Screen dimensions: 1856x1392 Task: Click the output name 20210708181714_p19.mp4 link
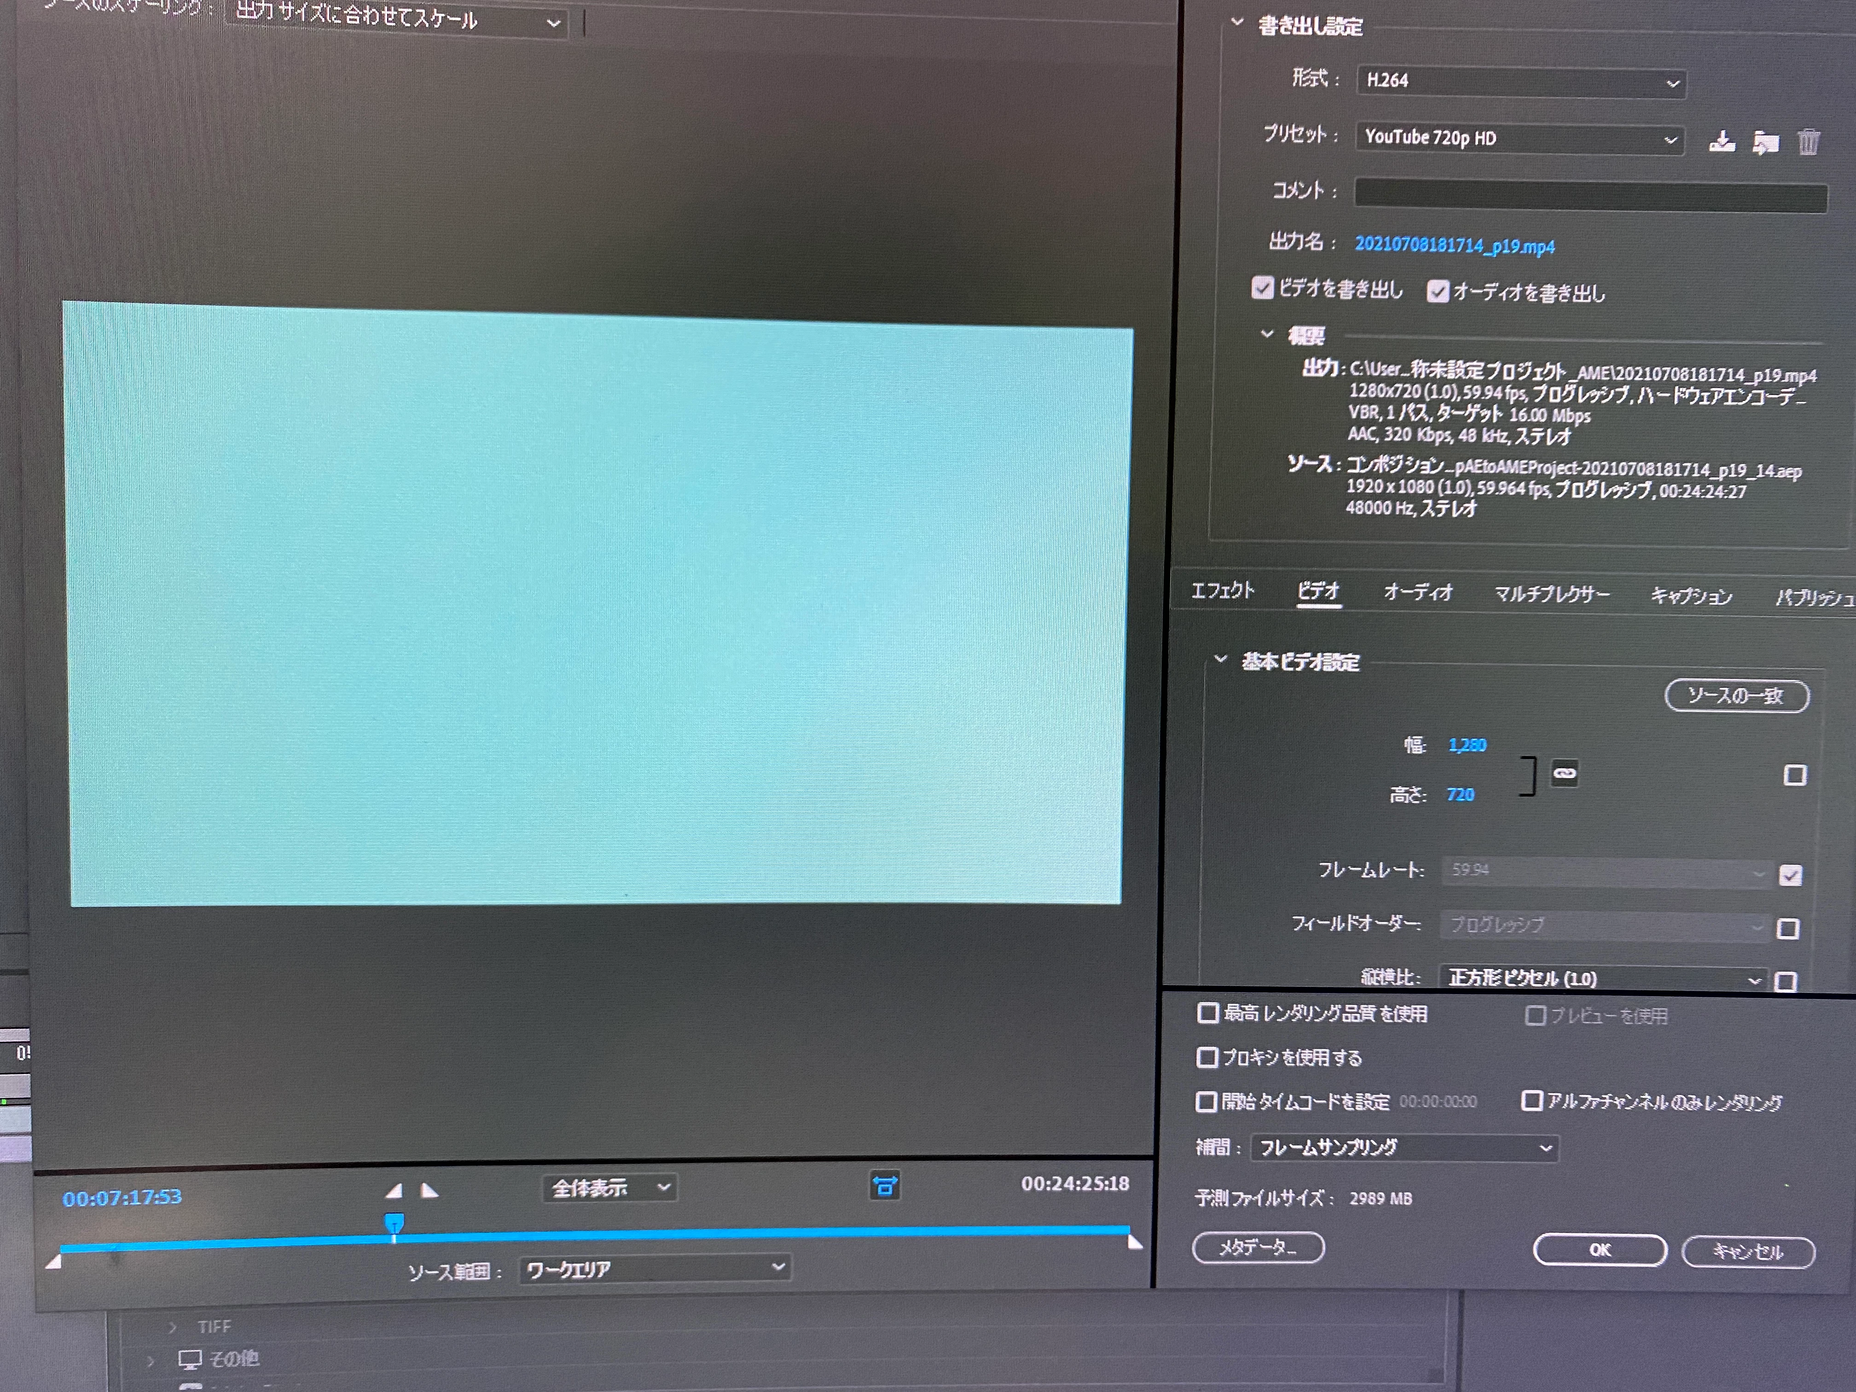coord(1454,245)
